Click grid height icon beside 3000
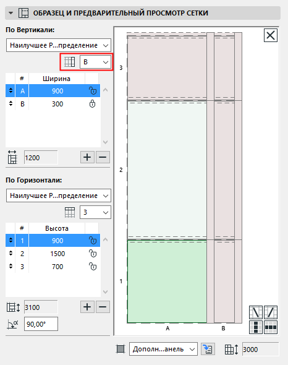 tap(232, 349)
